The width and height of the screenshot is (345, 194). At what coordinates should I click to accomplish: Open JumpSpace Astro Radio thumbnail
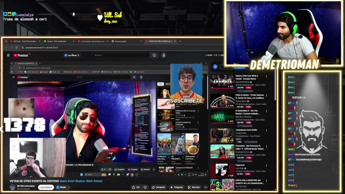[x=222, y=136]
